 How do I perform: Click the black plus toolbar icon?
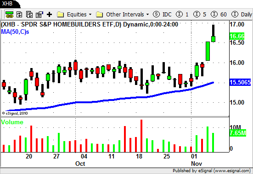point(50,15)
